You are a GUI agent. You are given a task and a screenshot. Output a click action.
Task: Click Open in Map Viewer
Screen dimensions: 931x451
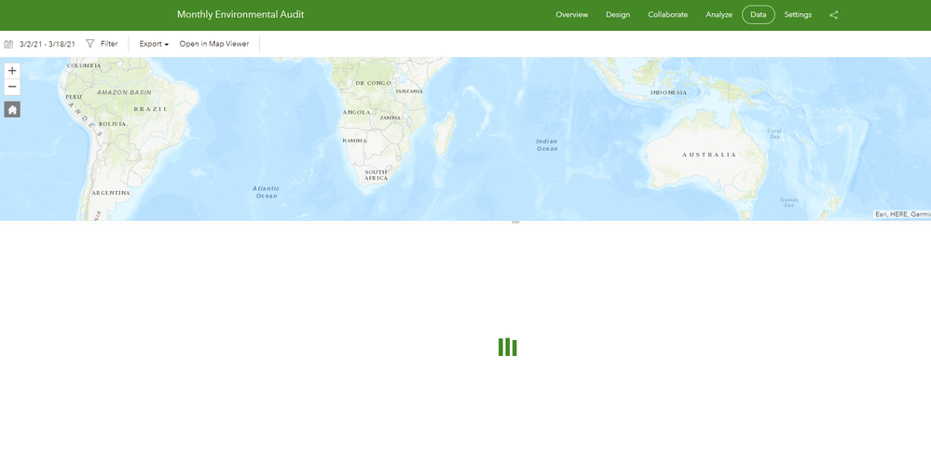tap(214, 44)
